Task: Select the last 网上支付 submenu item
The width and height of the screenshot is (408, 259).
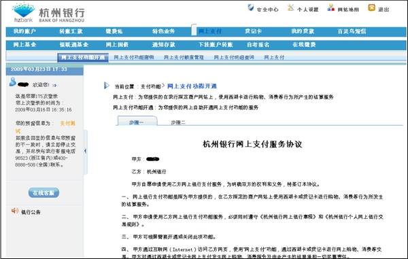Action: click(274, 58)
